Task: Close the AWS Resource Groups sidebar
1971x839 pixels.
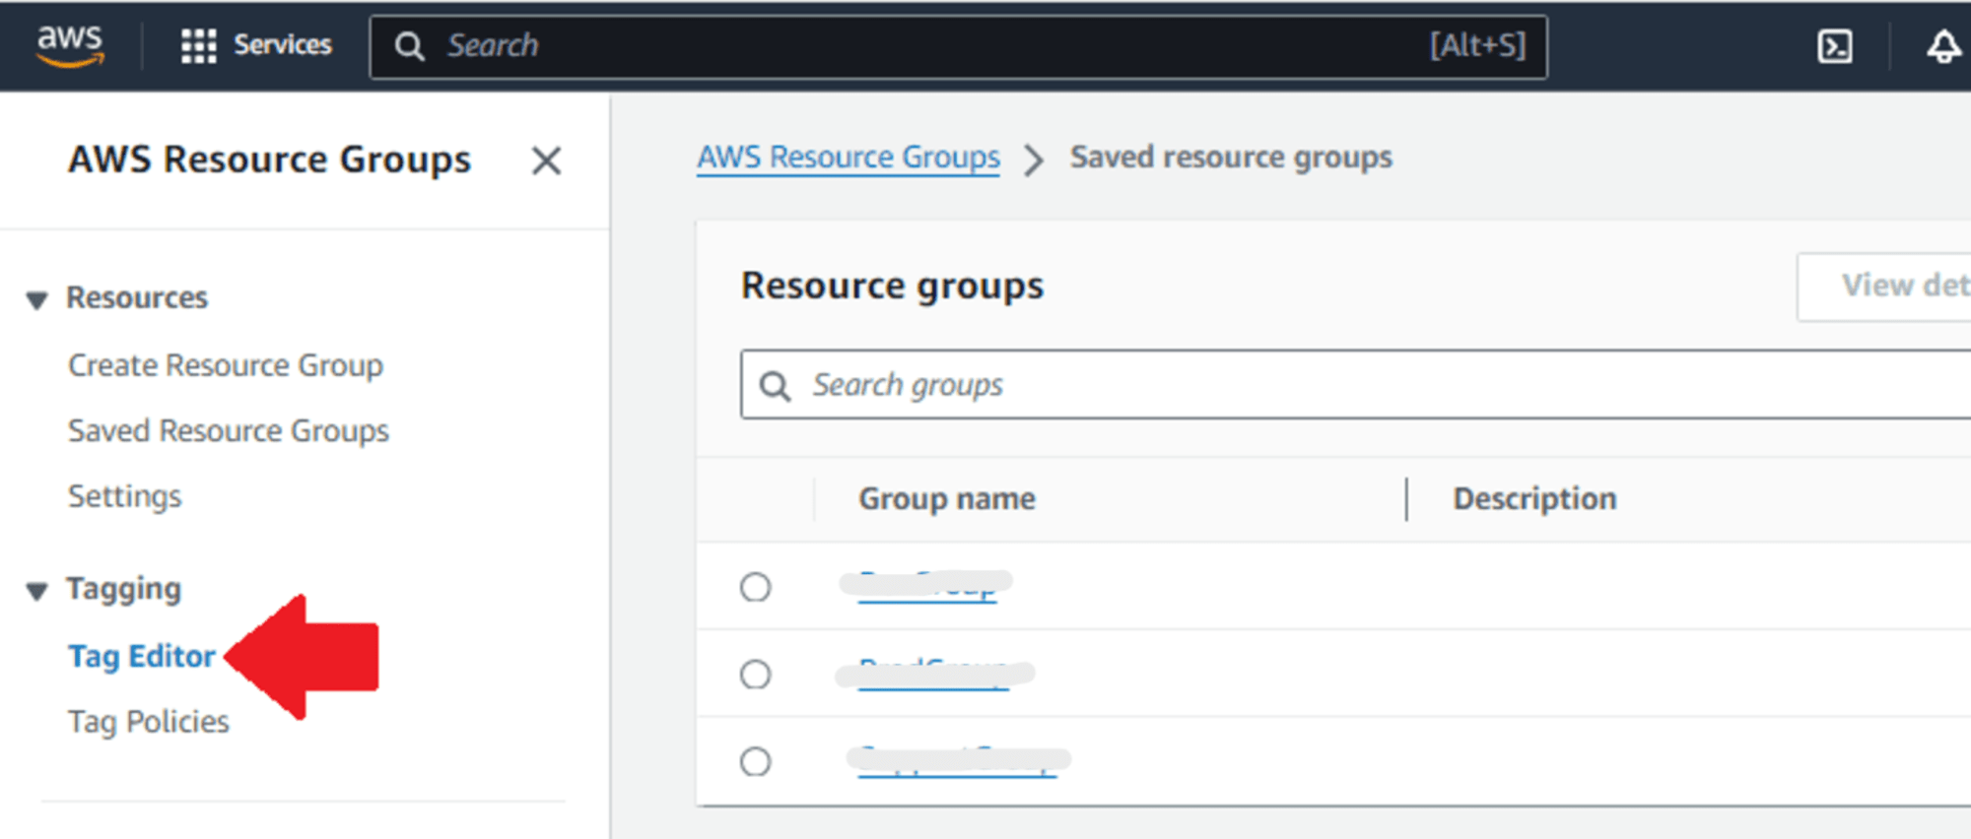Action: click(x=546, y=161)
